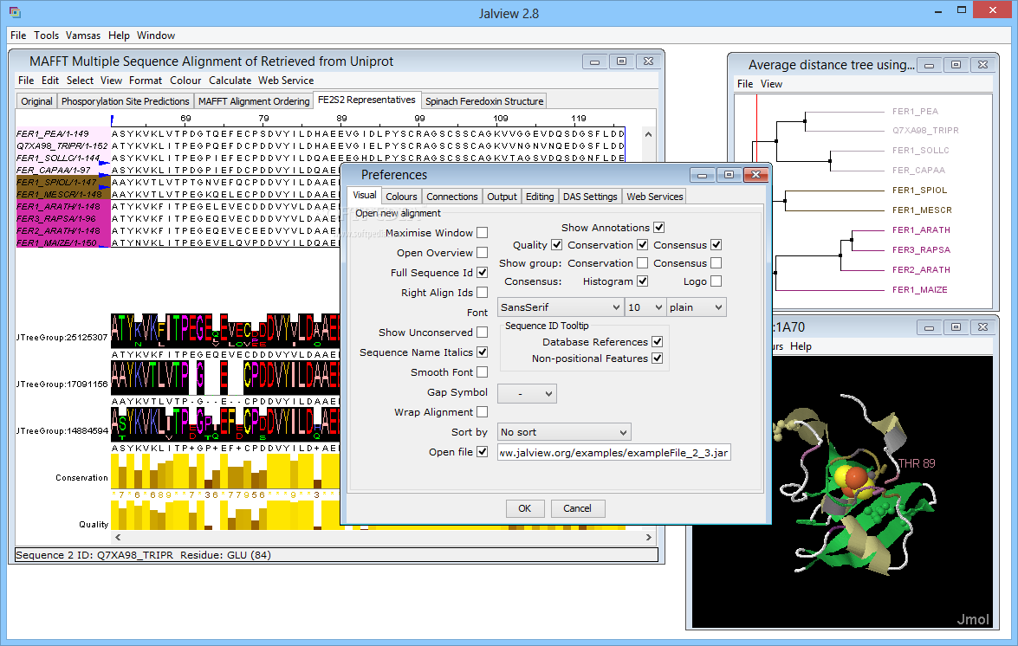
Task: Select the Original alignment view tab
Action: coord(36,101)
